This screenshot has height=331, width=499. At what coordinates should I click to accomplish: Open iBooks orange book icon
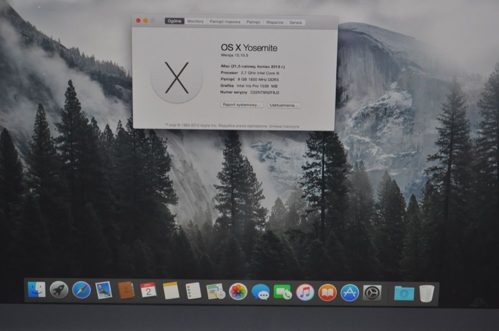[327, 293]
